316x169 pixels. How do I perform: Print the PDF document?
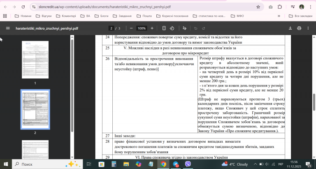tap(299, 28)
